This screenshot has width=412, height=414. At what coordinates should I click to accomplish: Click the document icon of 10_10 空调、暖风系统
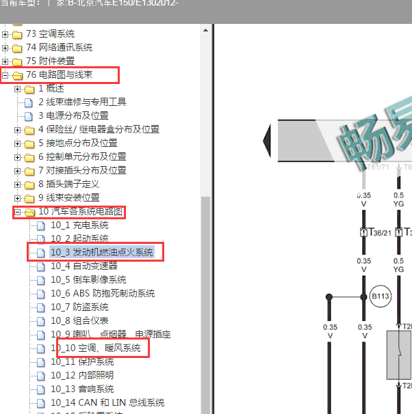click(41, 349)
